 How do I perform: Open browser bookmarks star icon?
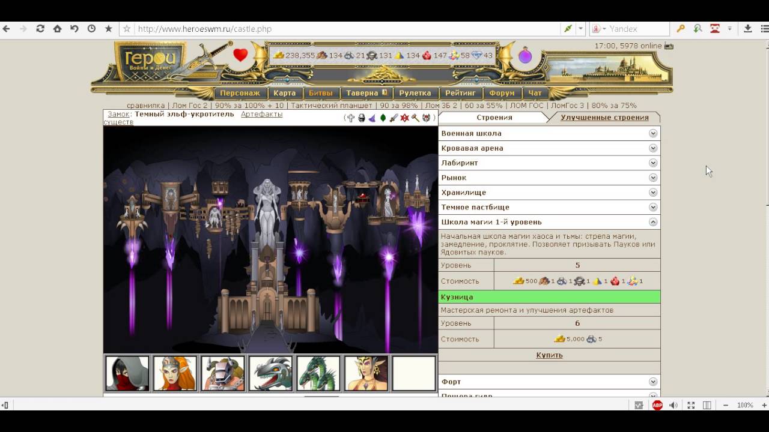click(108, 29)
